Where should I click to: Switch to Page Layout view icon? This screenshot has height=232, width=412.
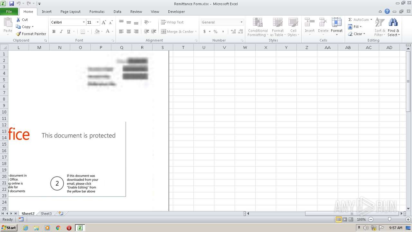click(x=345, y=219)
